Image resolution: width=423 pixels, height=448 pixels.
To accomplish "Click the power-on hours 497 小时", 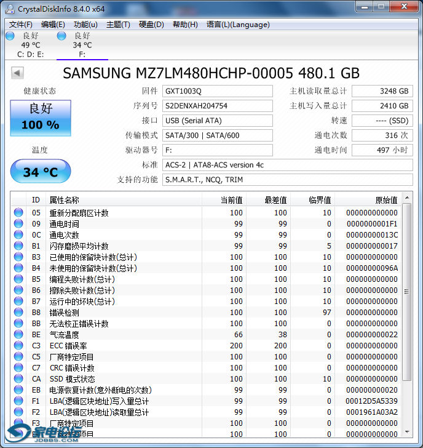I will [x=382, y=150].
